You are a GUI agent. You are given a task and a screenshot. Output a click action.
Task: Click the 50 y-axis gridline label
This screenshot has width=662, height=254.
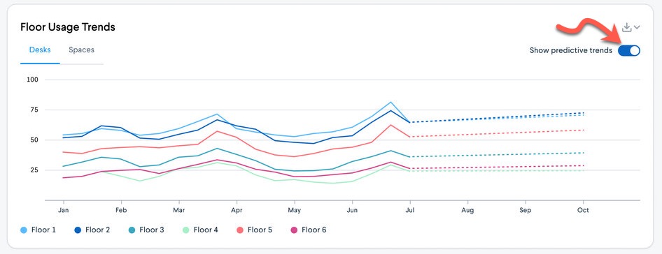point(34,140)
